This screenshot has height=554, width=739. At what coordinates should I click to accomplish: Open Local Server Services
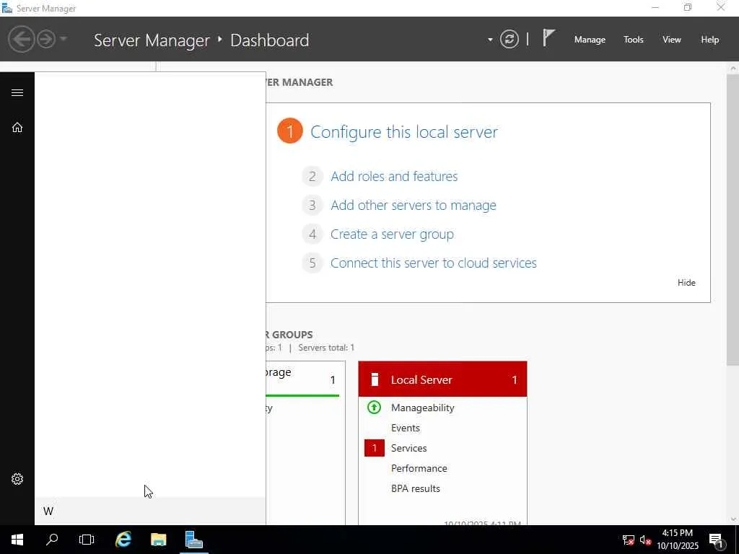[408, 448]
